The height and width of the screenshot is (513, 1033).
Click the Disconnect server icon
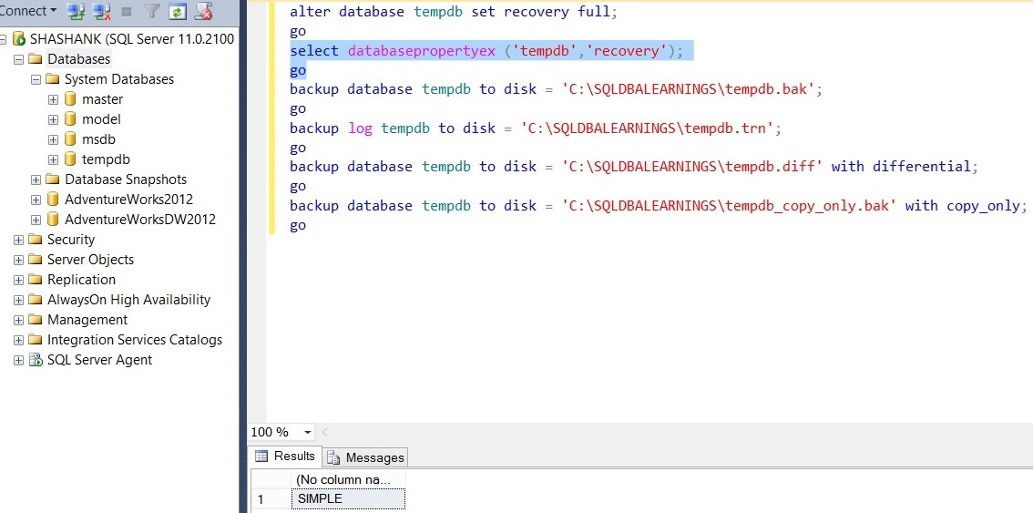(101, 11)
